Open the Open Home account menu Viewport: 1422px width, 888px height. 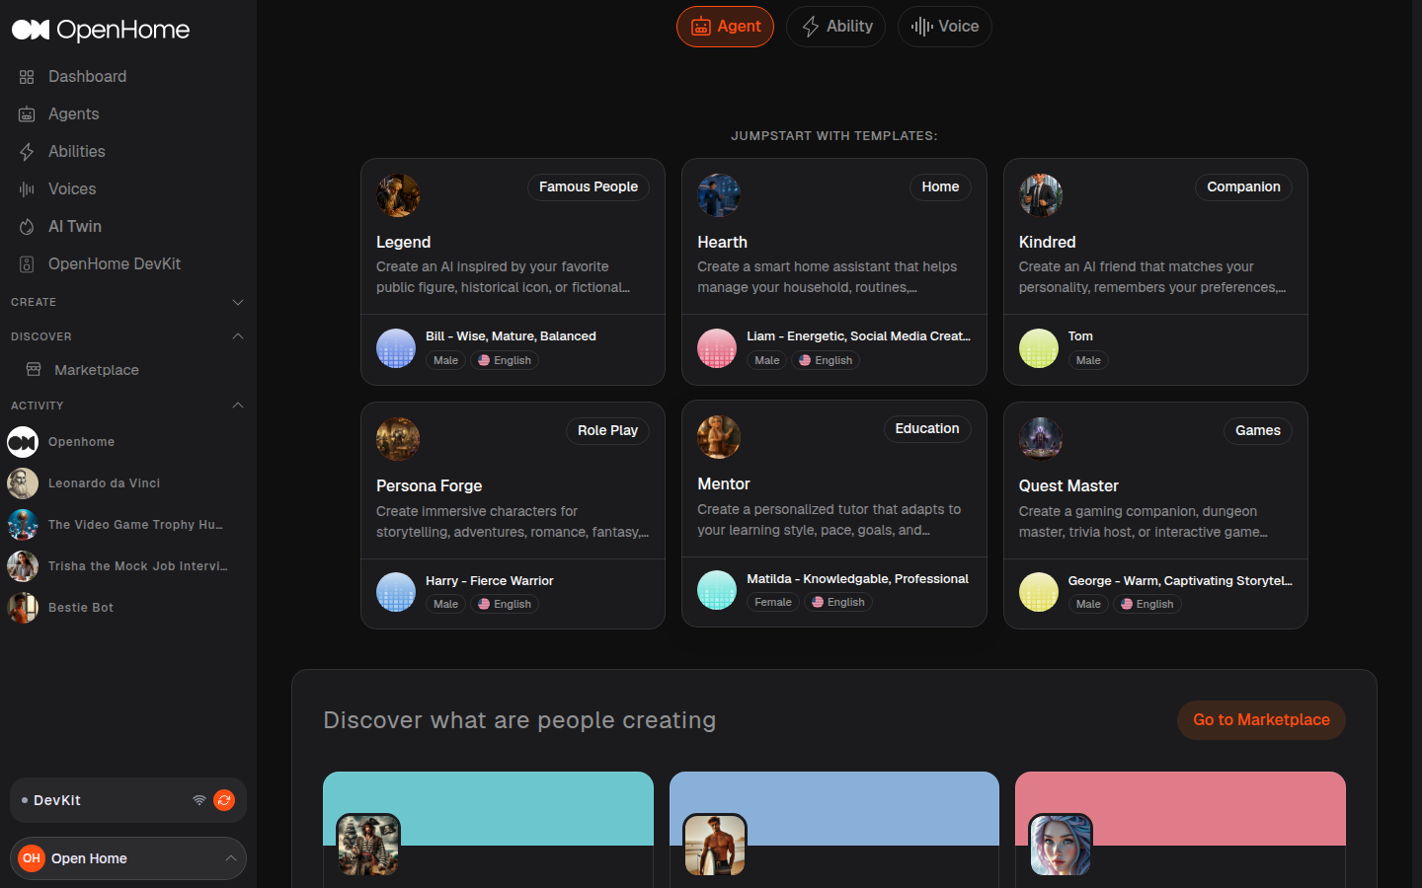click(x=128, y=858)
